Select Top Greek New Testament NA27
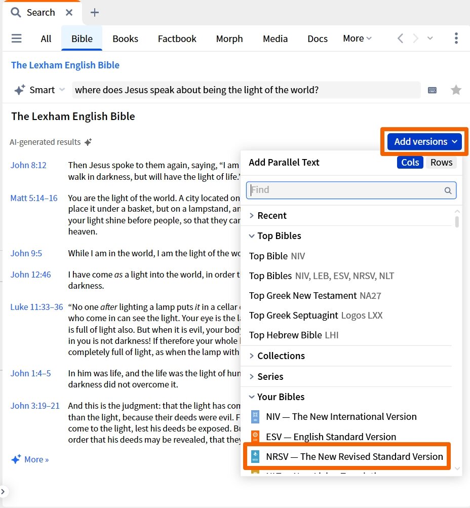 315,296
